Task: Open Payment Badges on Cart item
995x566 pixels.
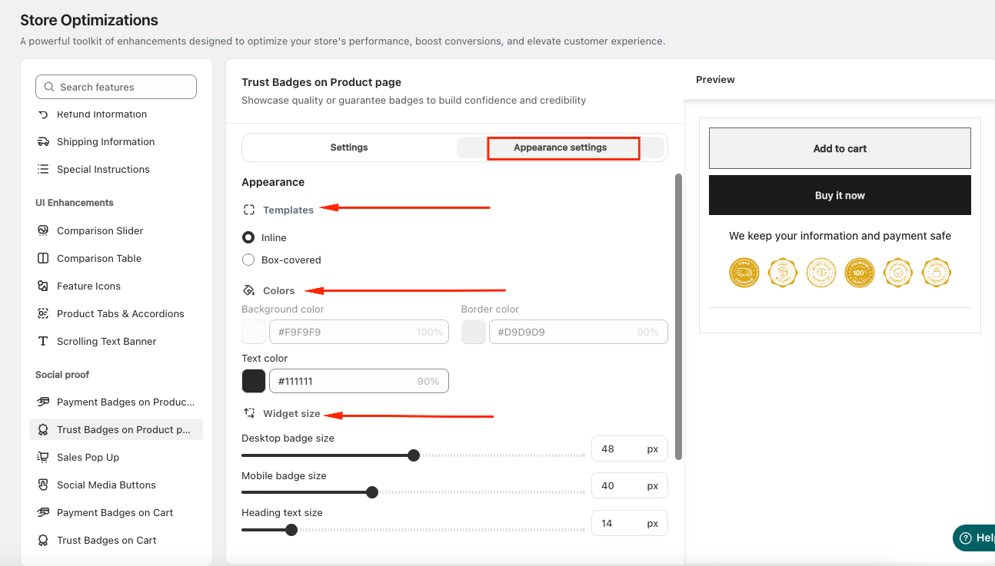Action: 116,512
